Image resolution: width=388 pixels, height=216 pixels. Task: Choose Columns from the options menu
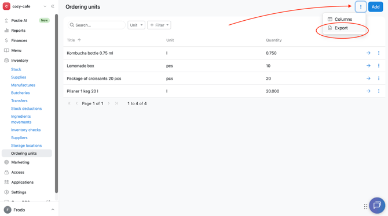click(x=344, y=19)
